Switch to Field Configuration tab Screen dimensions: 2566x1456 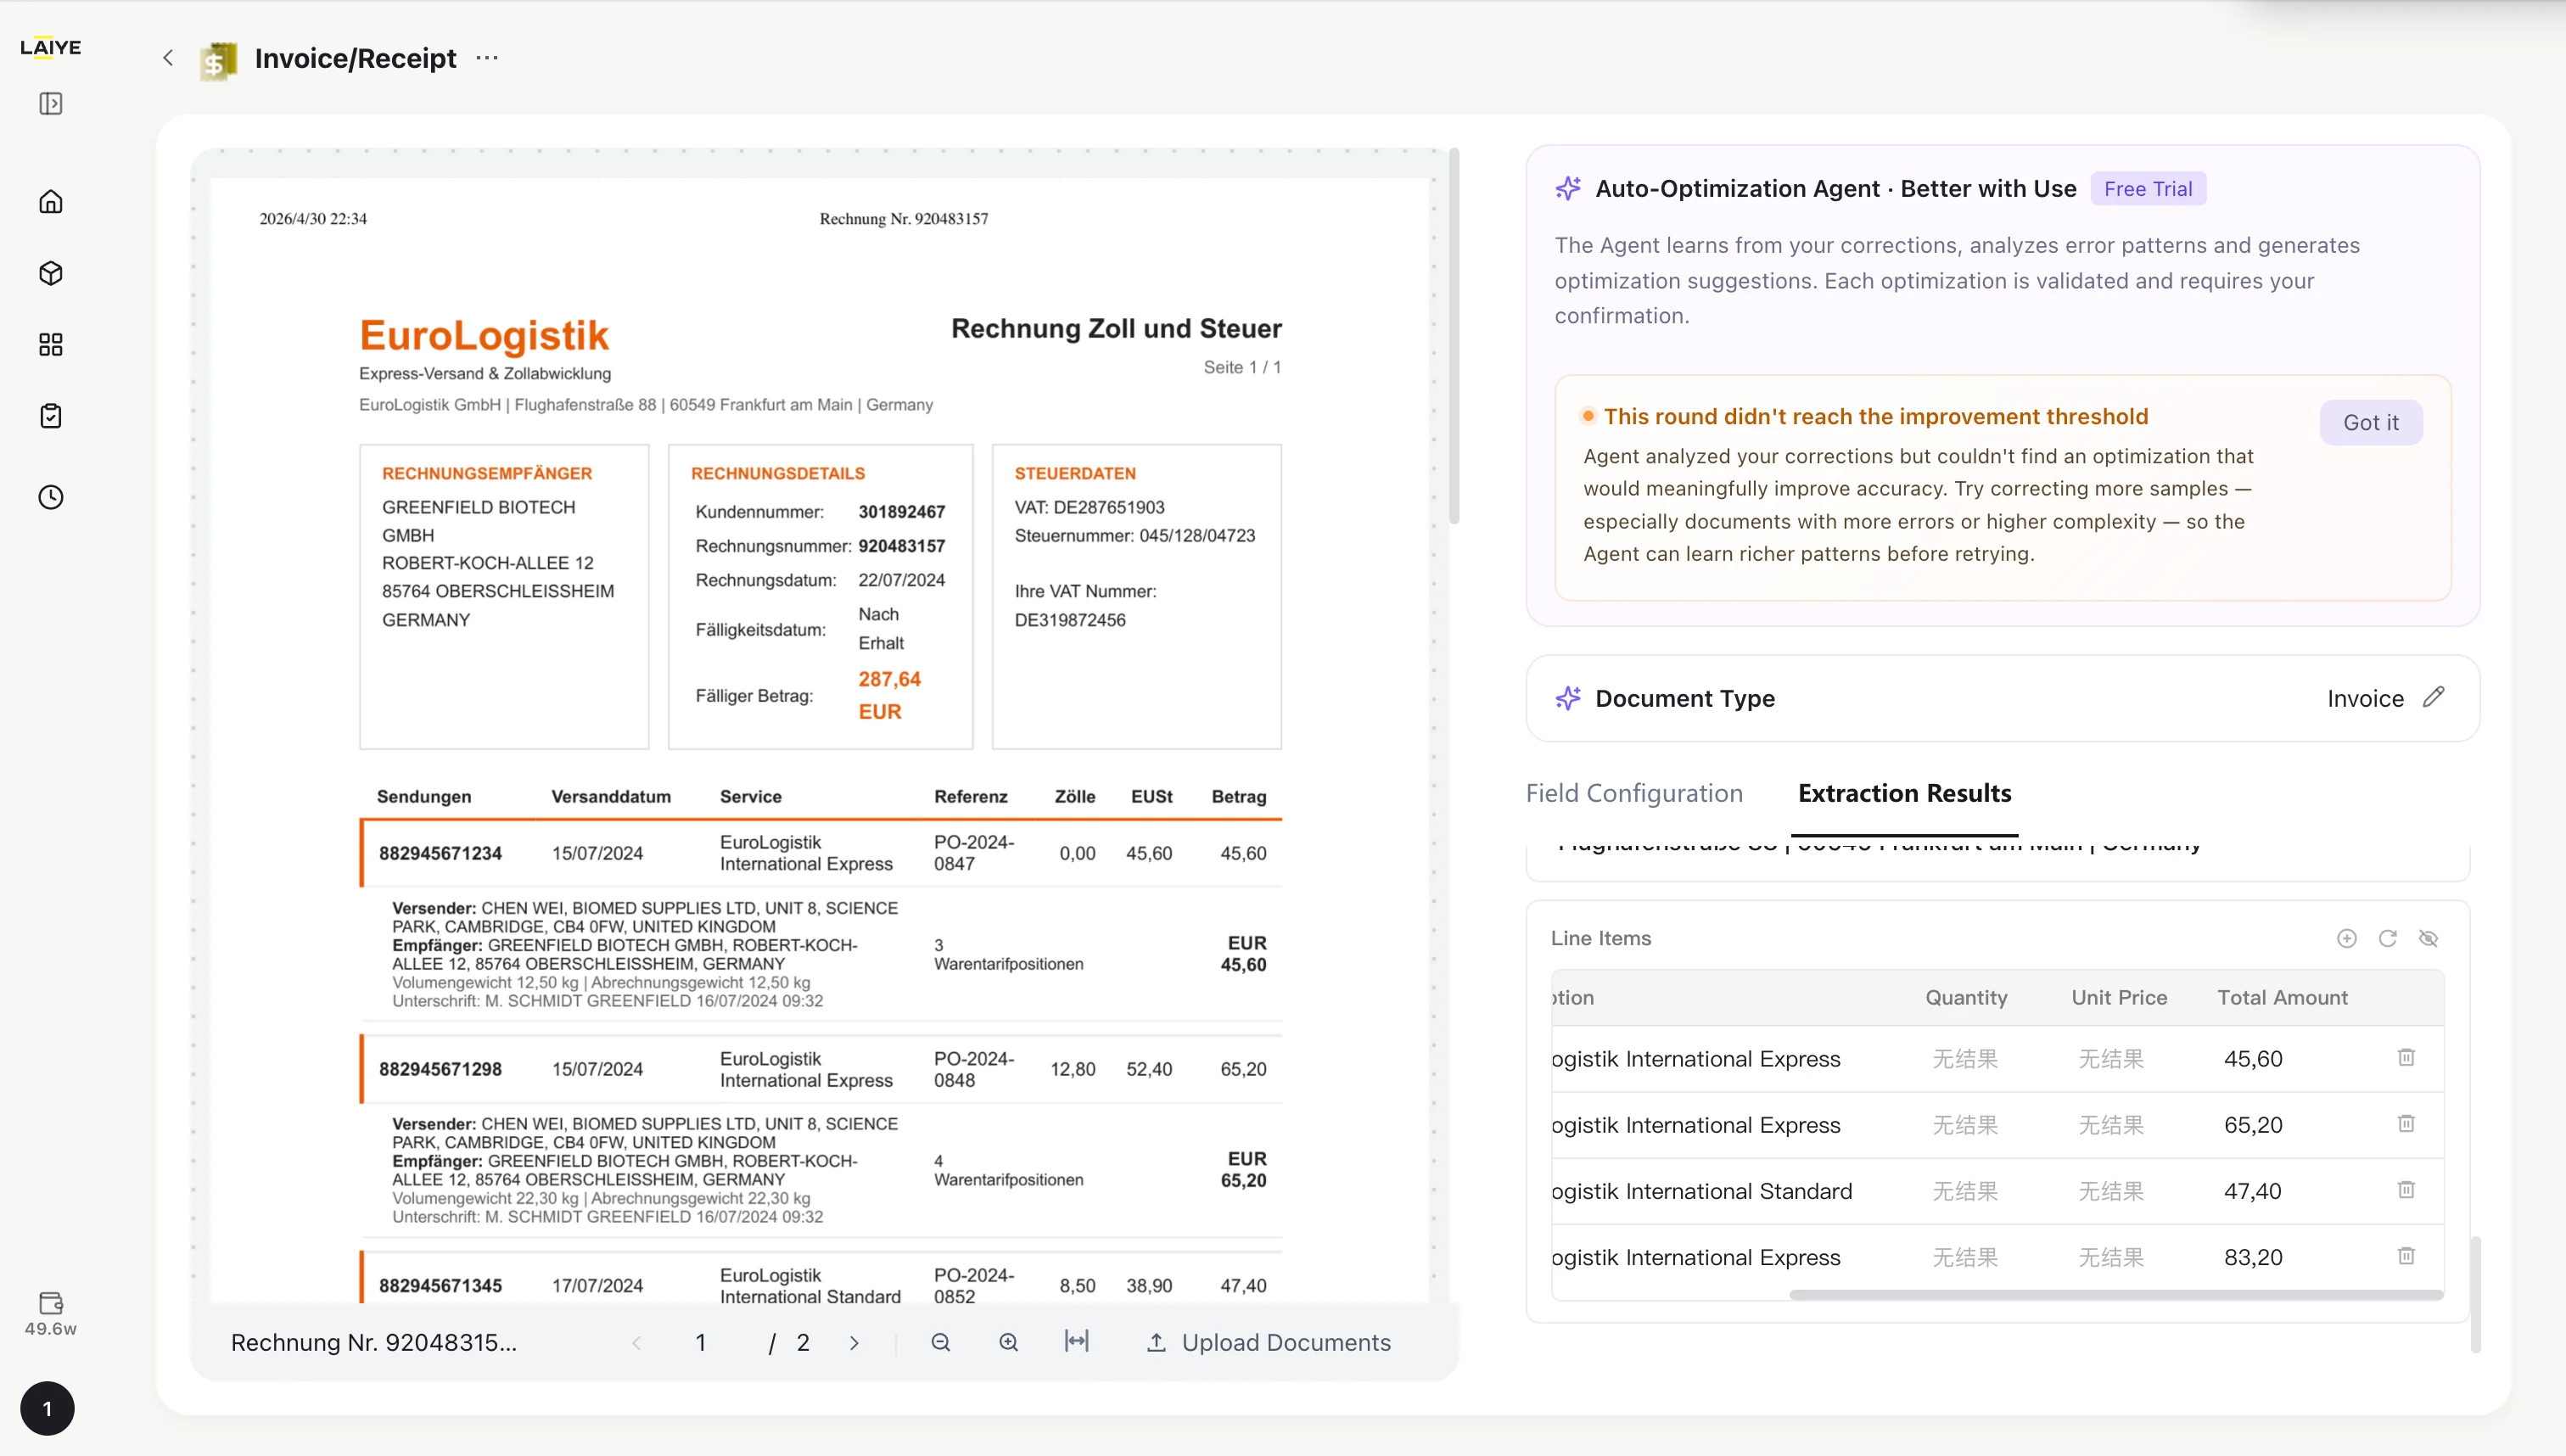coord(1634,793)
